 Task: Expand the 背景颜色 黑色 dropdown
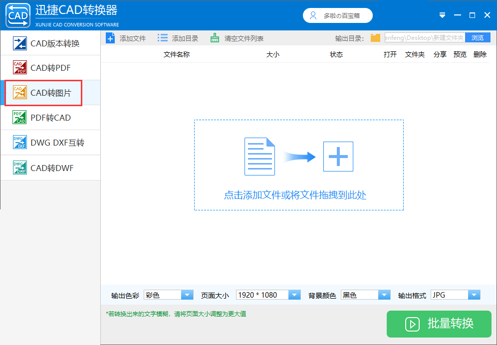pos(365,295)
